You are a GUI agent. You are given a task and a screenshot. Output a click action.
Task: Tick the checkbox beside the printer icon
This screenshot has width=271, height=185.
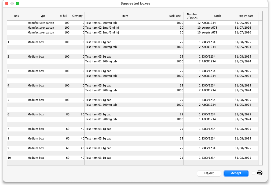(254, 173)
